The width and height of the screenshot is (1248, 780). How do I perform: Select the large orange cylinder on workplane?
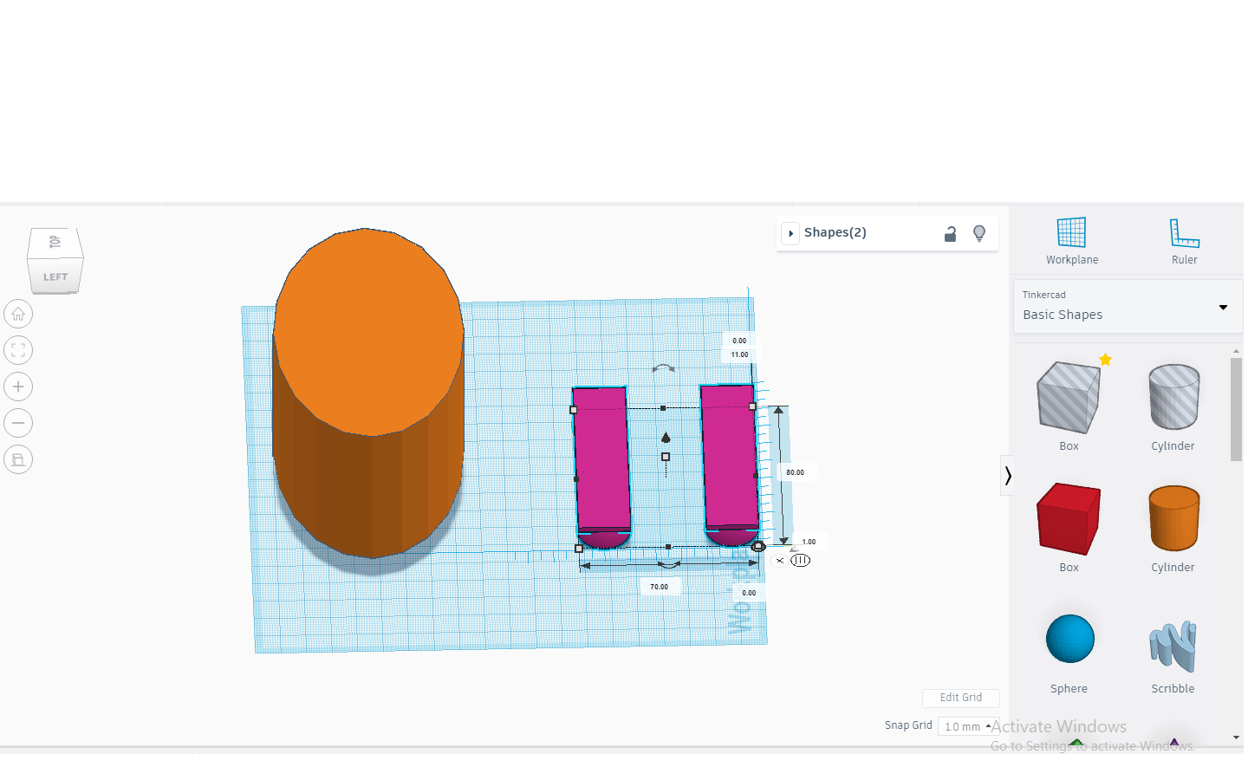[368, 392]
